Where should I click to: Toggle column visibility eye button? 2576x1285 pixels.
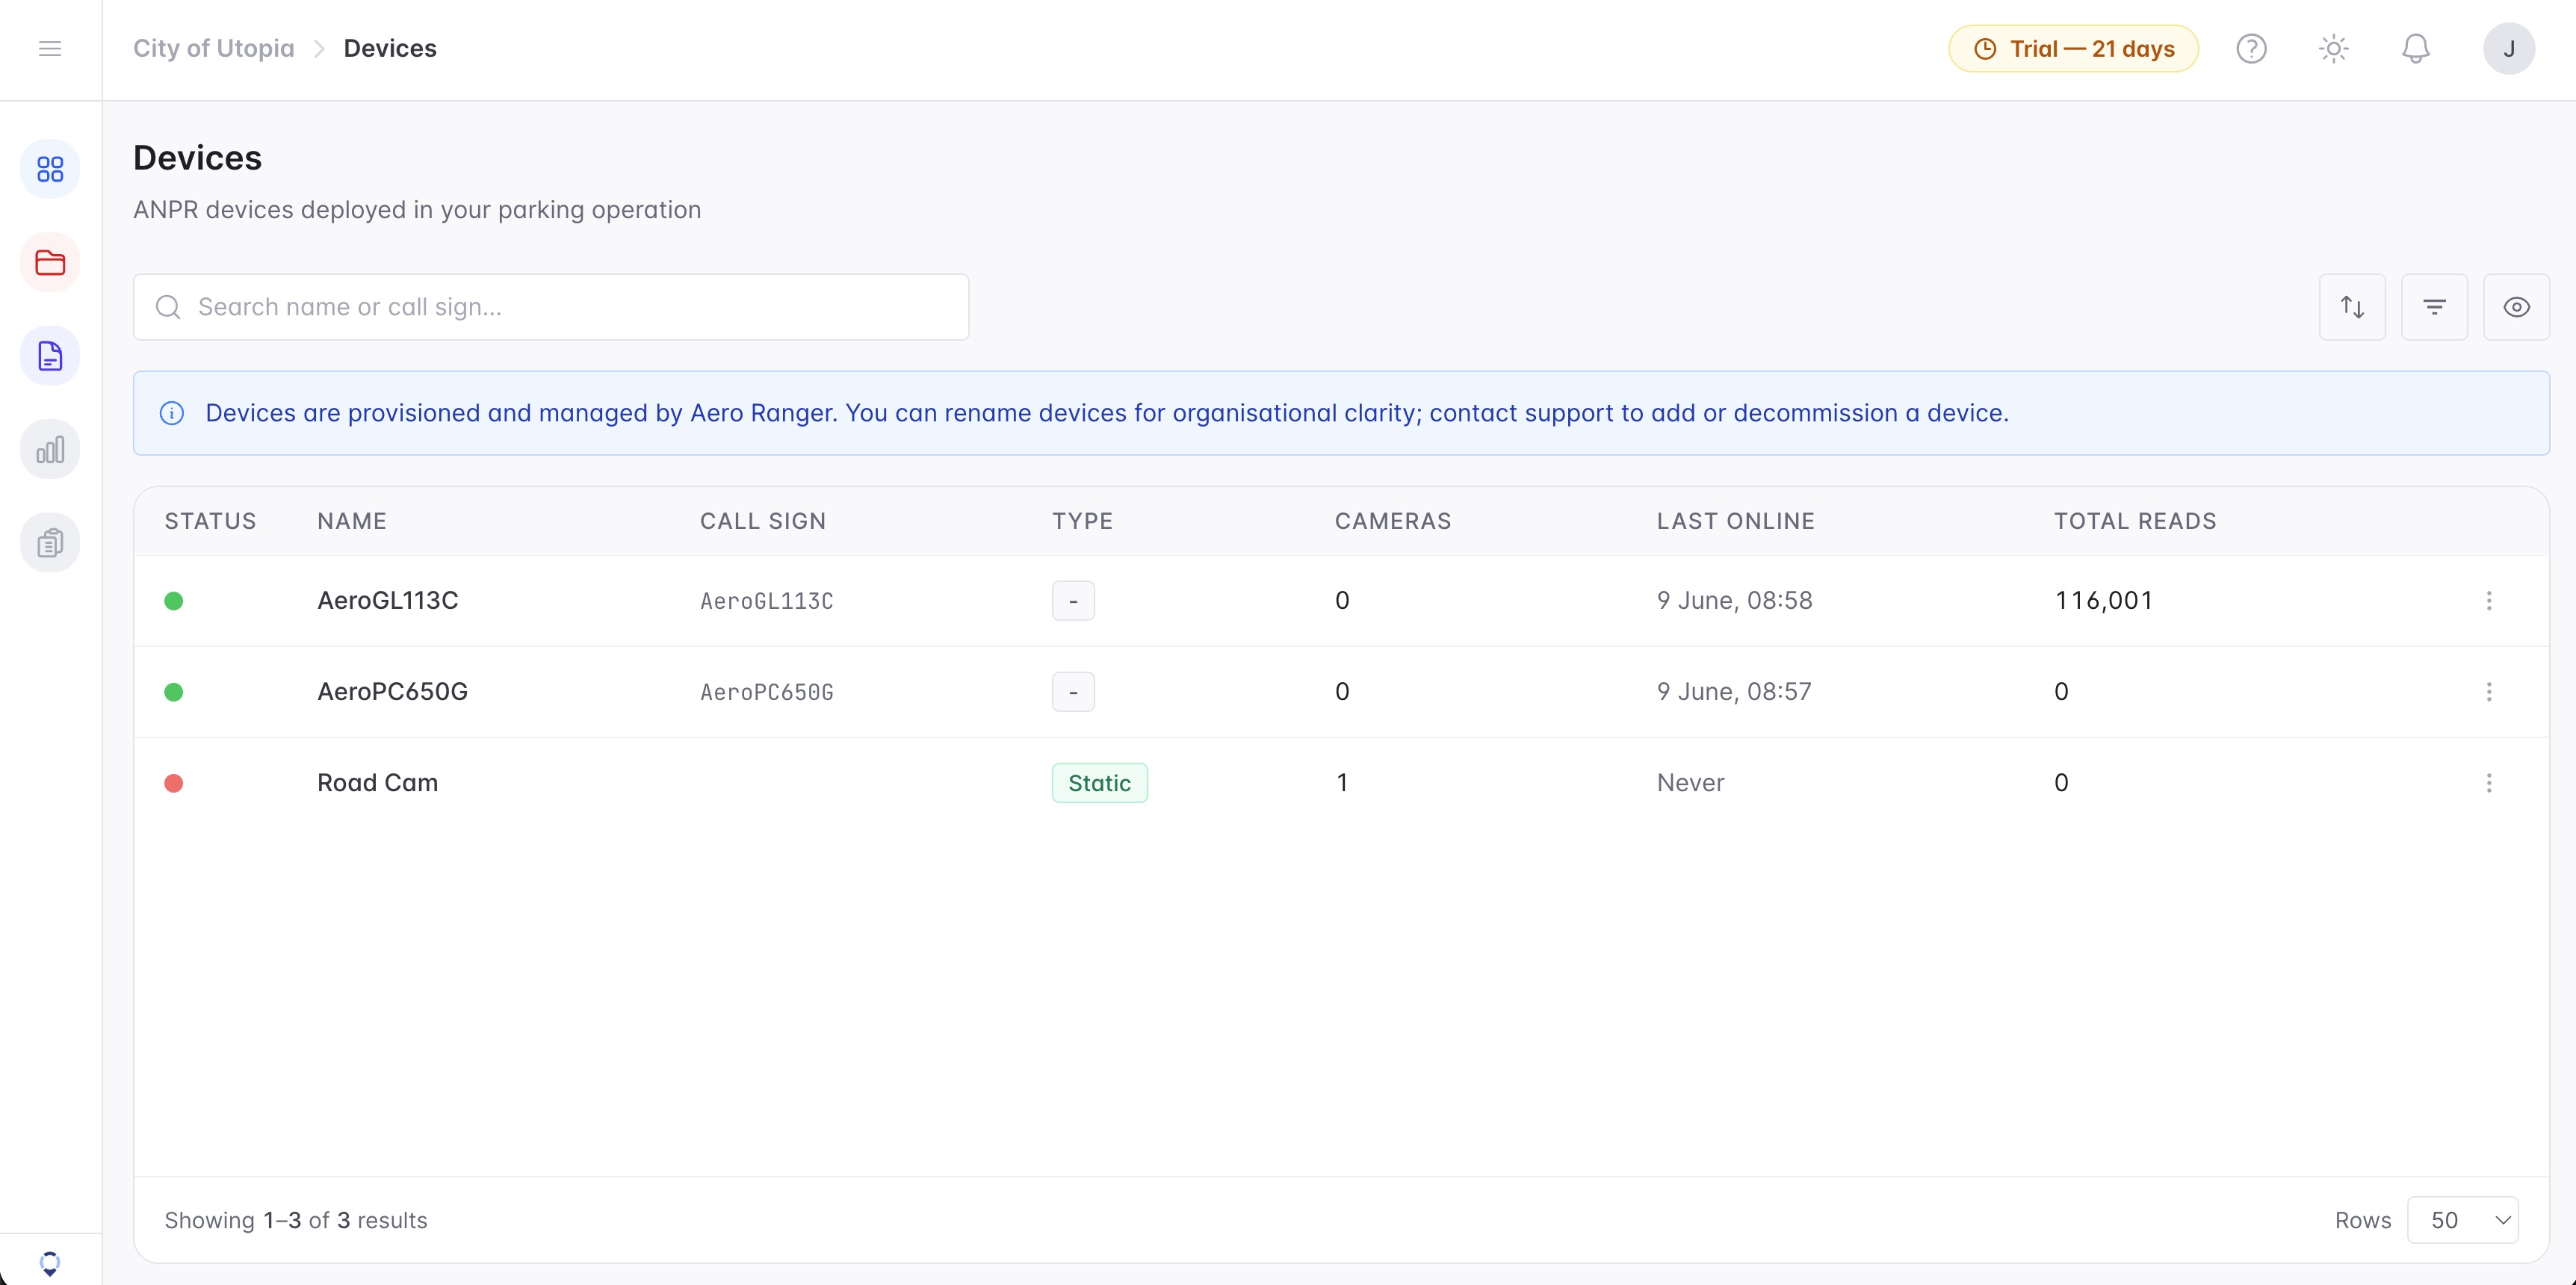coord(2516,307)
